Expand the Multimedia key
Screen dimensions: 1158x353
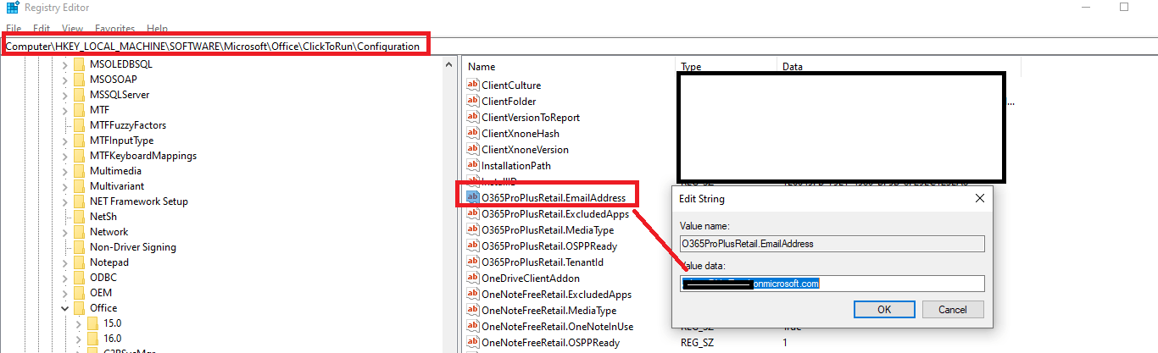tap(64, 171)
